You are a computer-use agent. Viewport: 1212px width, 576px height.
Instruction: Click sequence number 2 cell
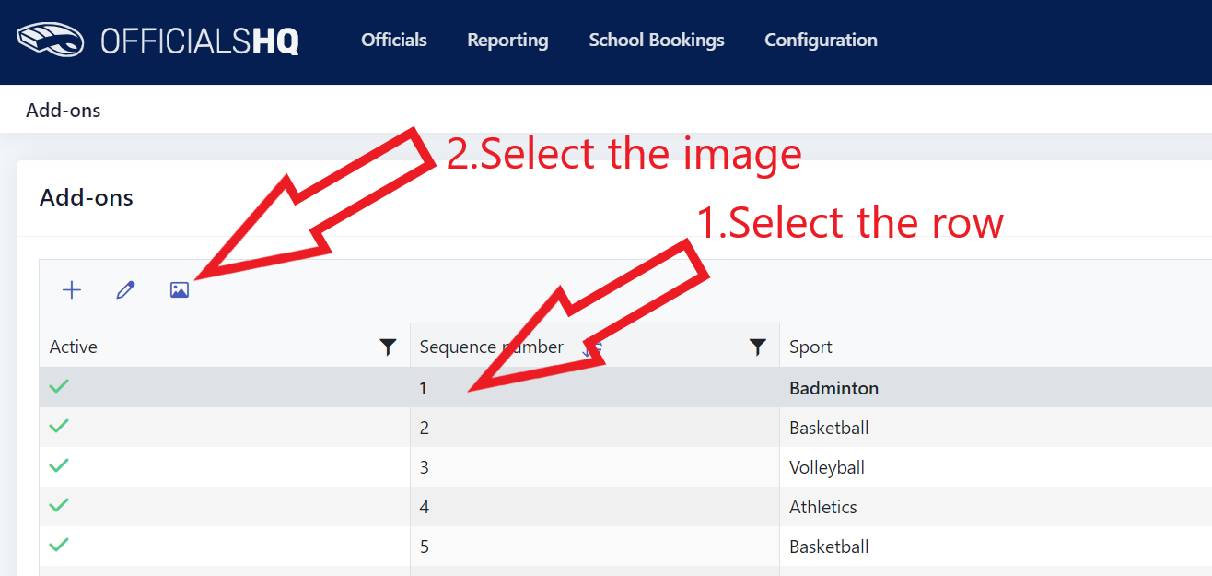[x=595, y=428]
